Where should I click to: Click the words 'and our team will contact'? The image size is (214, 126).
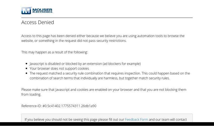click(168, 119)
